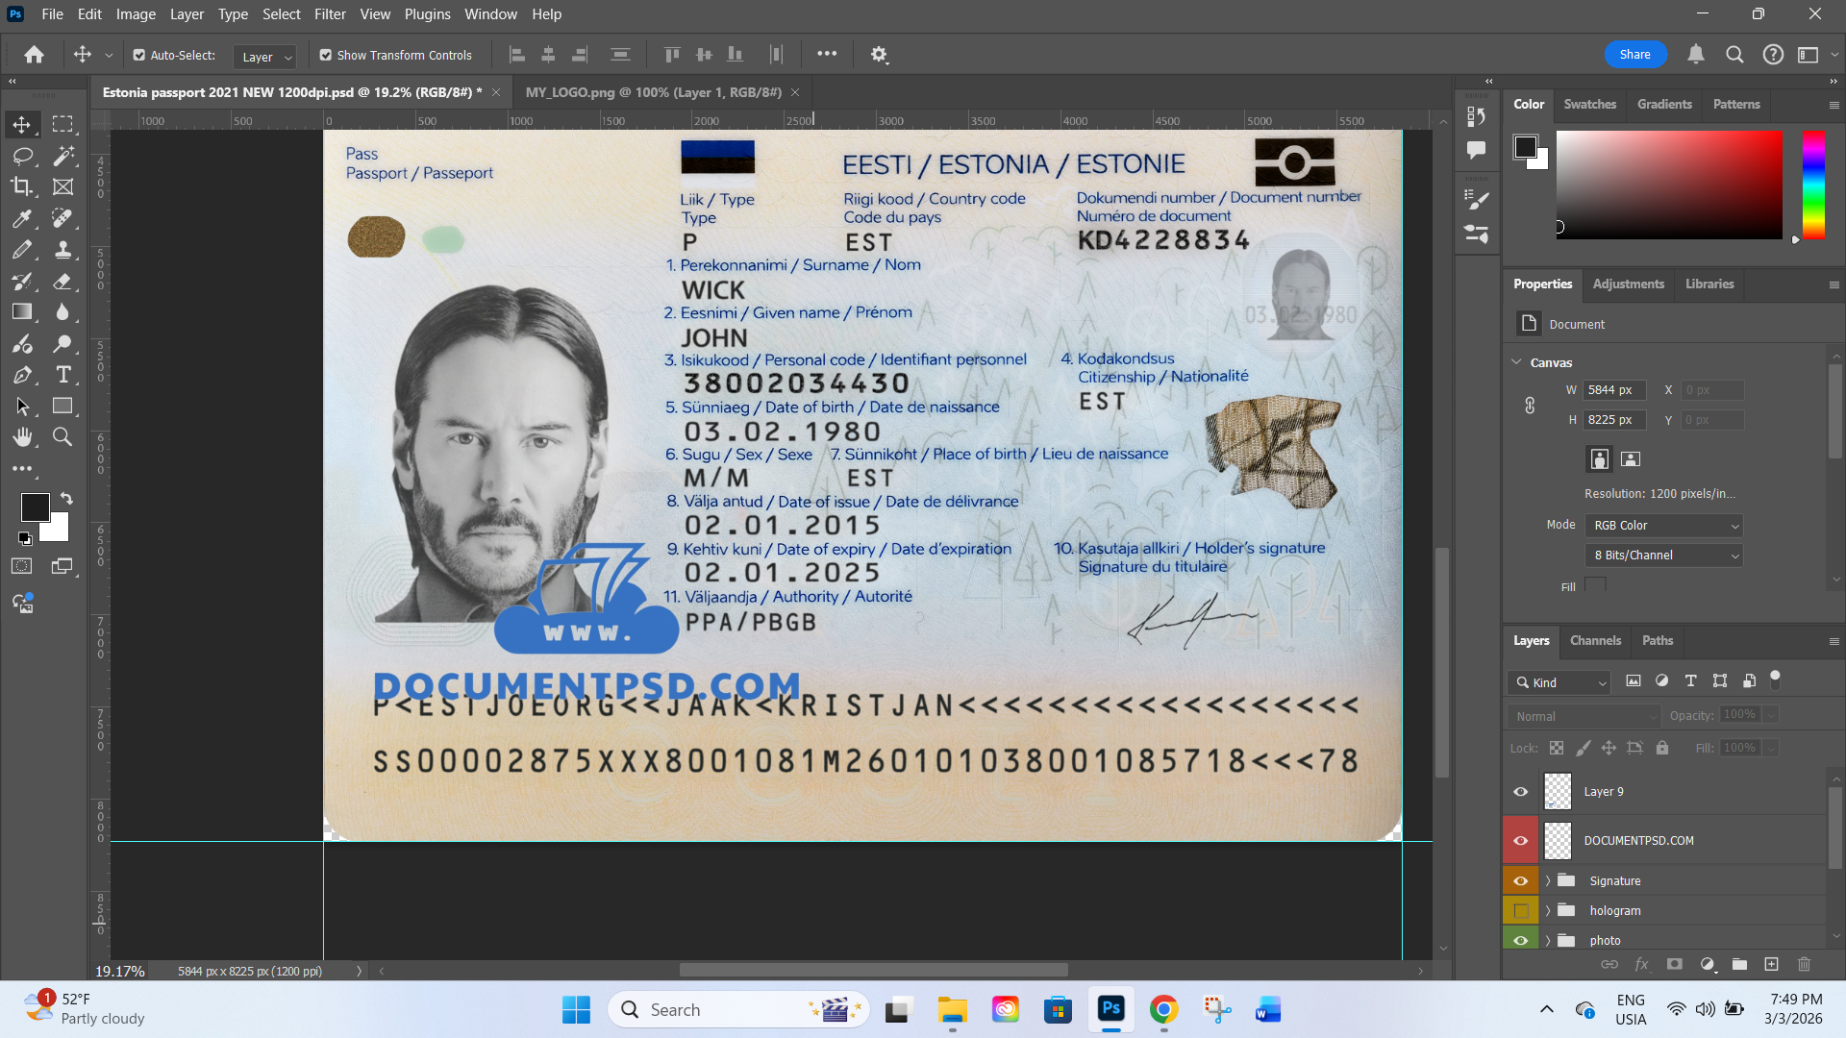Select the Horizontal Type tool
The width and height of the screenshot is (1846, 1038).
click(x=63, y=375)
